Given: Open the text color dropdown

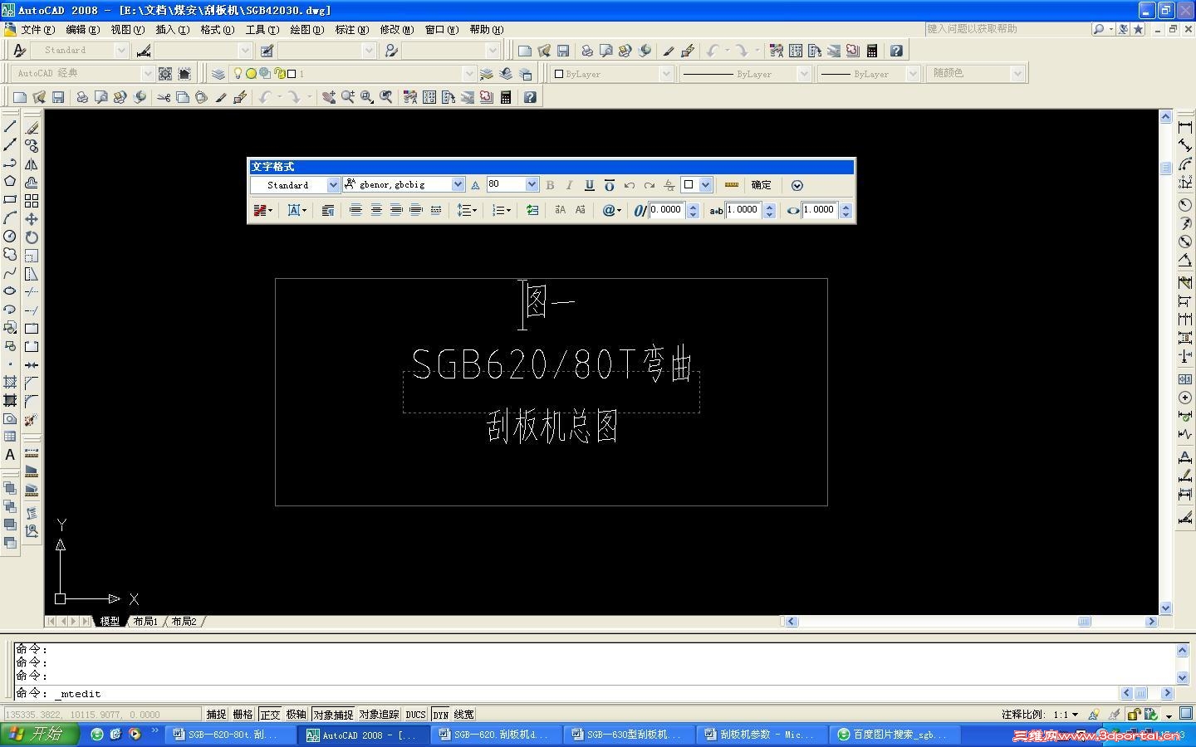Looking at the screenshot, I should tap(705, 185).
